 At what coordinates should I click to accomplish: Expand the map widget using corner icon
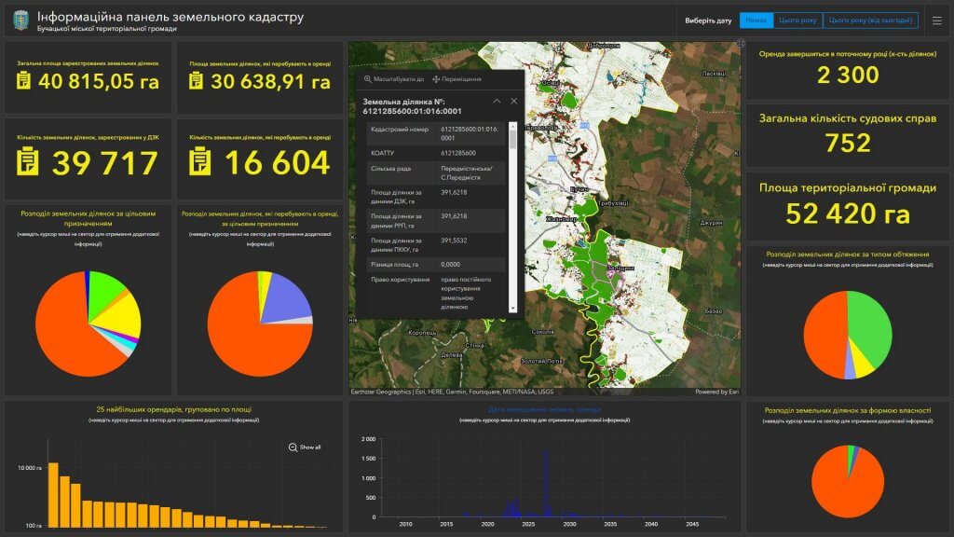click(741, 43)
